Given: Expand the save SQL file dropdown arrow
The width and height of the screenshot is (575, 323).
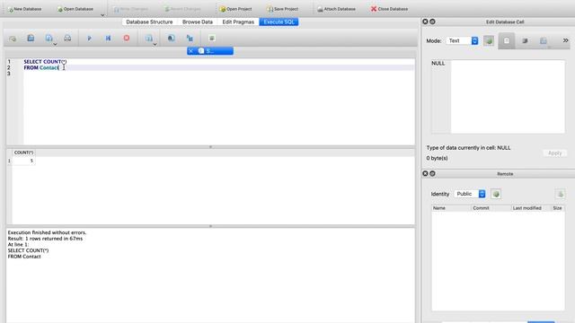Looking at the screenshot, I should coord(55,44).
